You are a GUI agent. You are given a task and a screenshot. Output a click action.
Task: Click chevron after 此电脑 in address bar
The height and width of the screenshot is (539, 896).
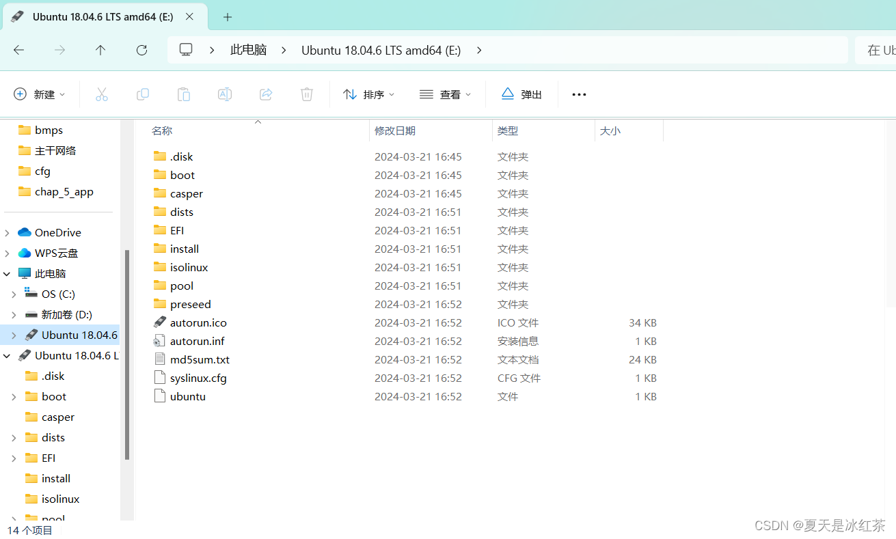(x=284, y=50)
